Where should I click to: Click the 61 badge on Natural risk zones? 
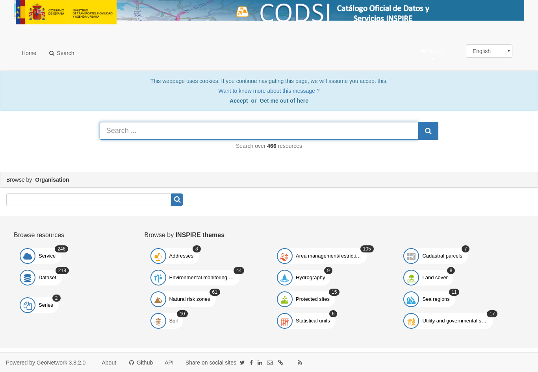pos(215,292)
